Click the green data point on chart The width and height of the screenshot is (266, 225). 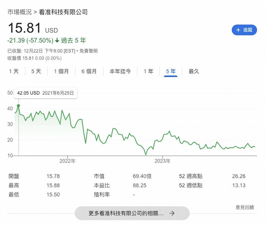pos(18,106)
